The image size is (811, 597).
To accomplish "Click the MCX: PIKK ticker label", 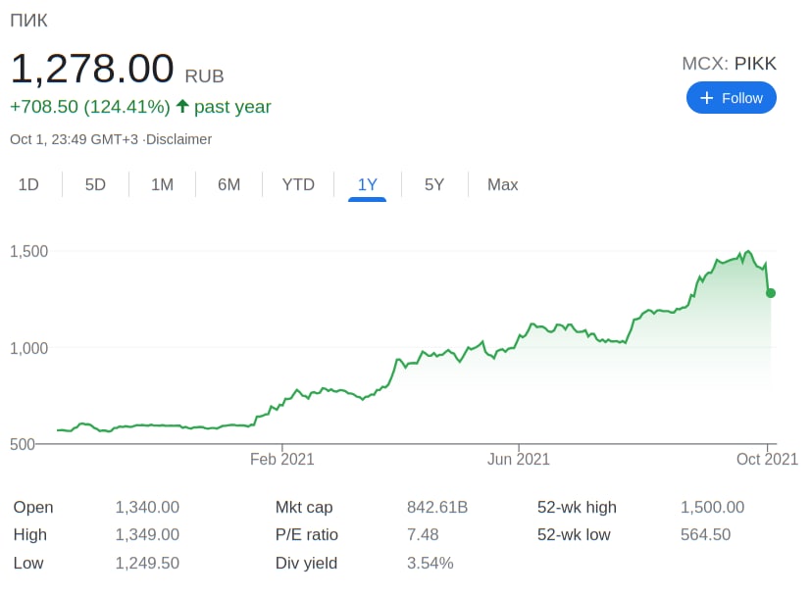I will (x=729, y=64).
